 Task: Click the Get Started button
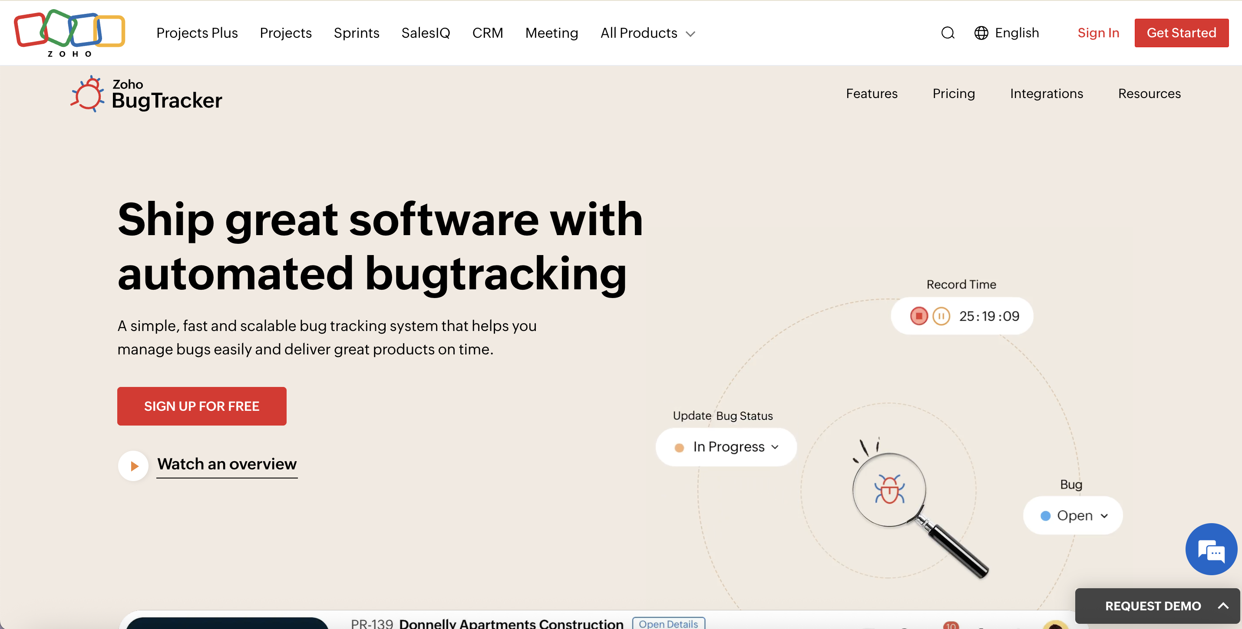point(1181,33)
